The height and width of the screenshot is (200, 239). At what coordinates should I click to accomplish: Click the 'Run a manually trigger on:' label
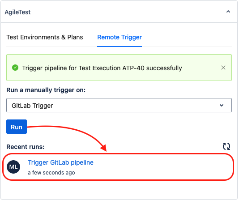(x=46, y=90)
